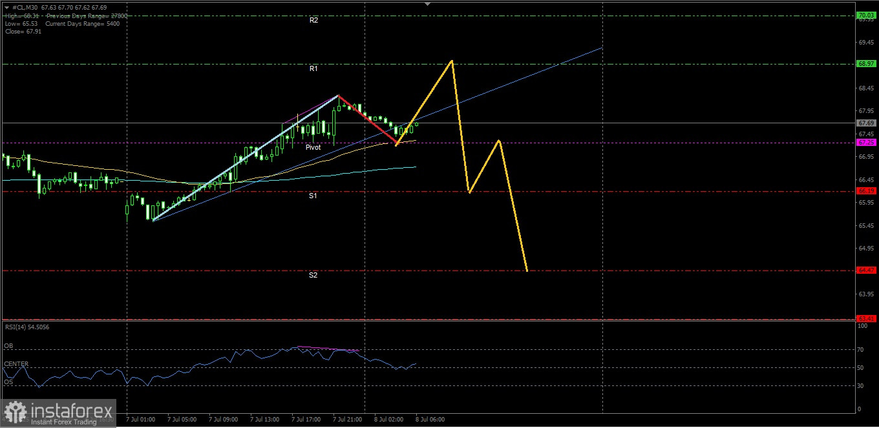Screen dimensions: 879x428
Task: Click the Low= 65.53 readout
Action: [x=20, y=23]
